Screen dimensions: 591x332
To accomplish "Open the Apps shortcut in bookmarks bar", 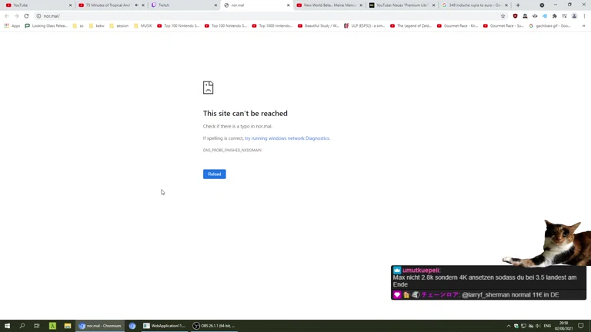I will [x=12, y=26].
